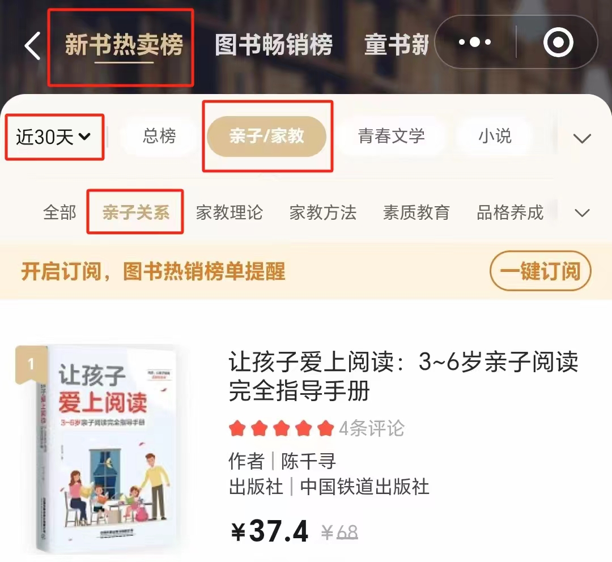Select the 总榜 category chip

pyautogui.click(x=159, y=136)
